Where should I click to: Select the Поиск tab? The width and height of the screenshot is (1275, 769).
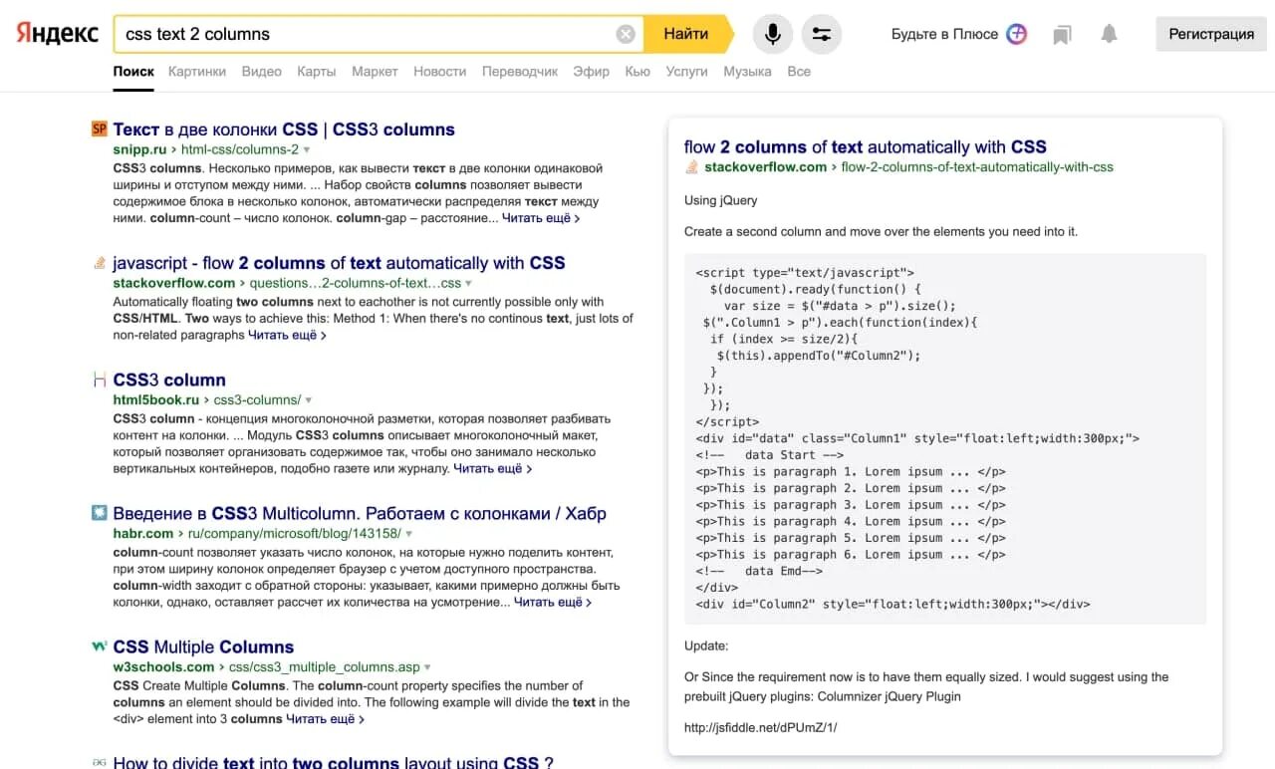pos(133,72)
